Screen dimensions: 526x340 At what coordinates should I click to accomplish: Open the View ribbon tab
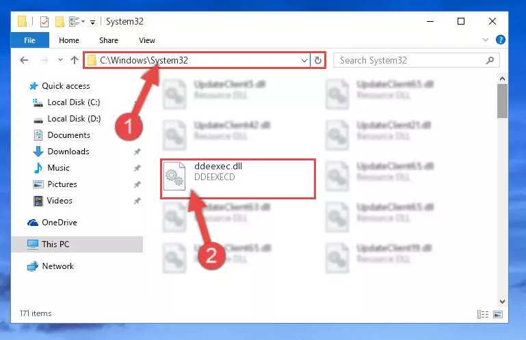pos(146,40)
